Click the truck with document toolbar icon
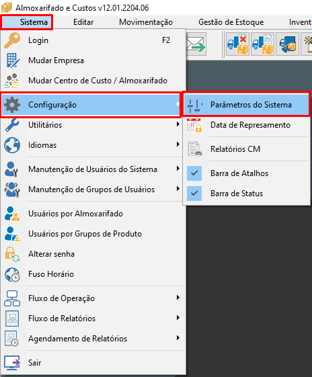This screenshot has width=312, height=377. pyautogui.click(x=262, y=44)
